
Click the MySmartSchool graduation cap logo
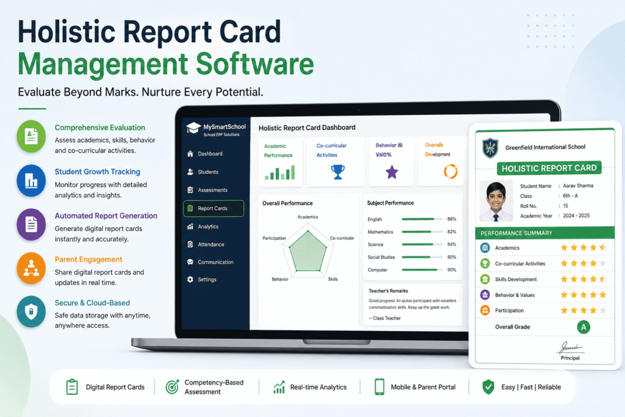(193, 128)
